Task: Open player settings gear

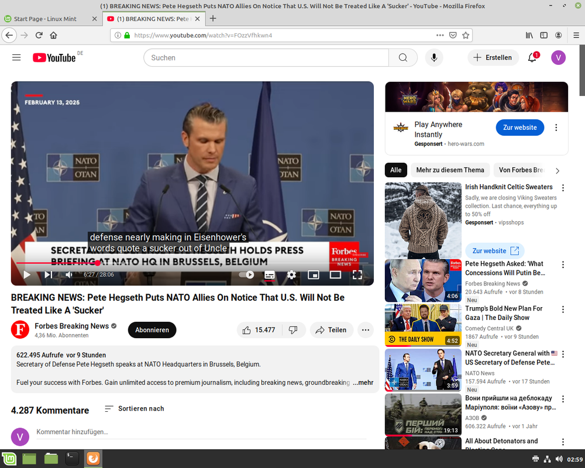Action: click(x=291, y=275)
